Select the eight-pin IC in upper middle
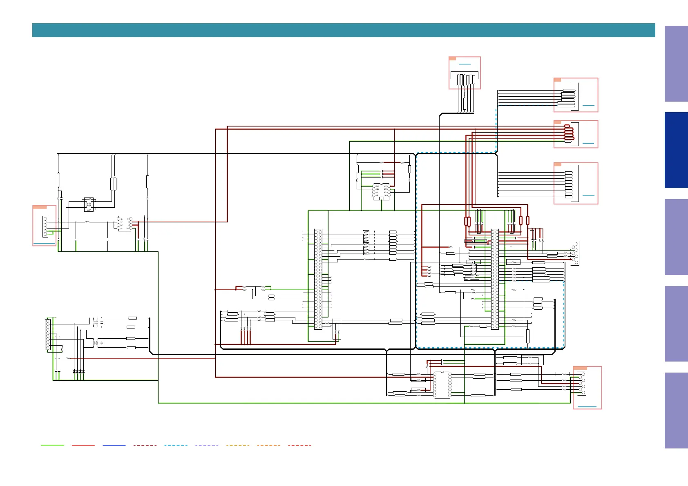 [x=381, y=191]
